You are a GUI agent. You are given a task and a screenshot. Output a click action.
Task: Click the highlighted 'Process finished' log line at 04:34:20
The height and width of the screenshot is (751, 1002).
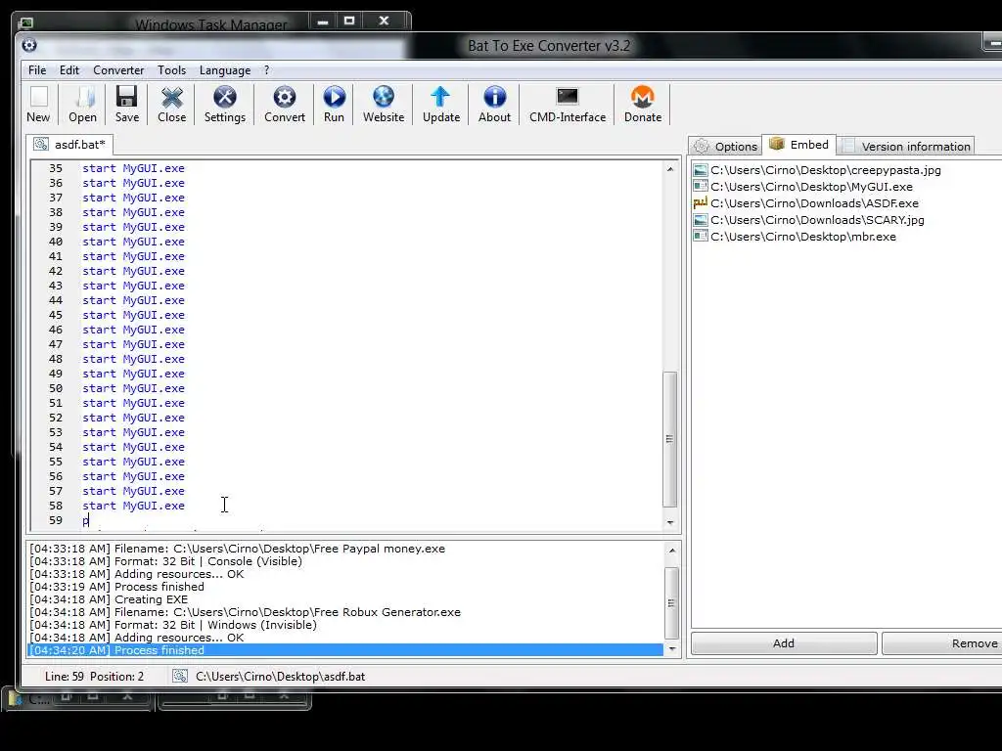click(x=345, y=650)
